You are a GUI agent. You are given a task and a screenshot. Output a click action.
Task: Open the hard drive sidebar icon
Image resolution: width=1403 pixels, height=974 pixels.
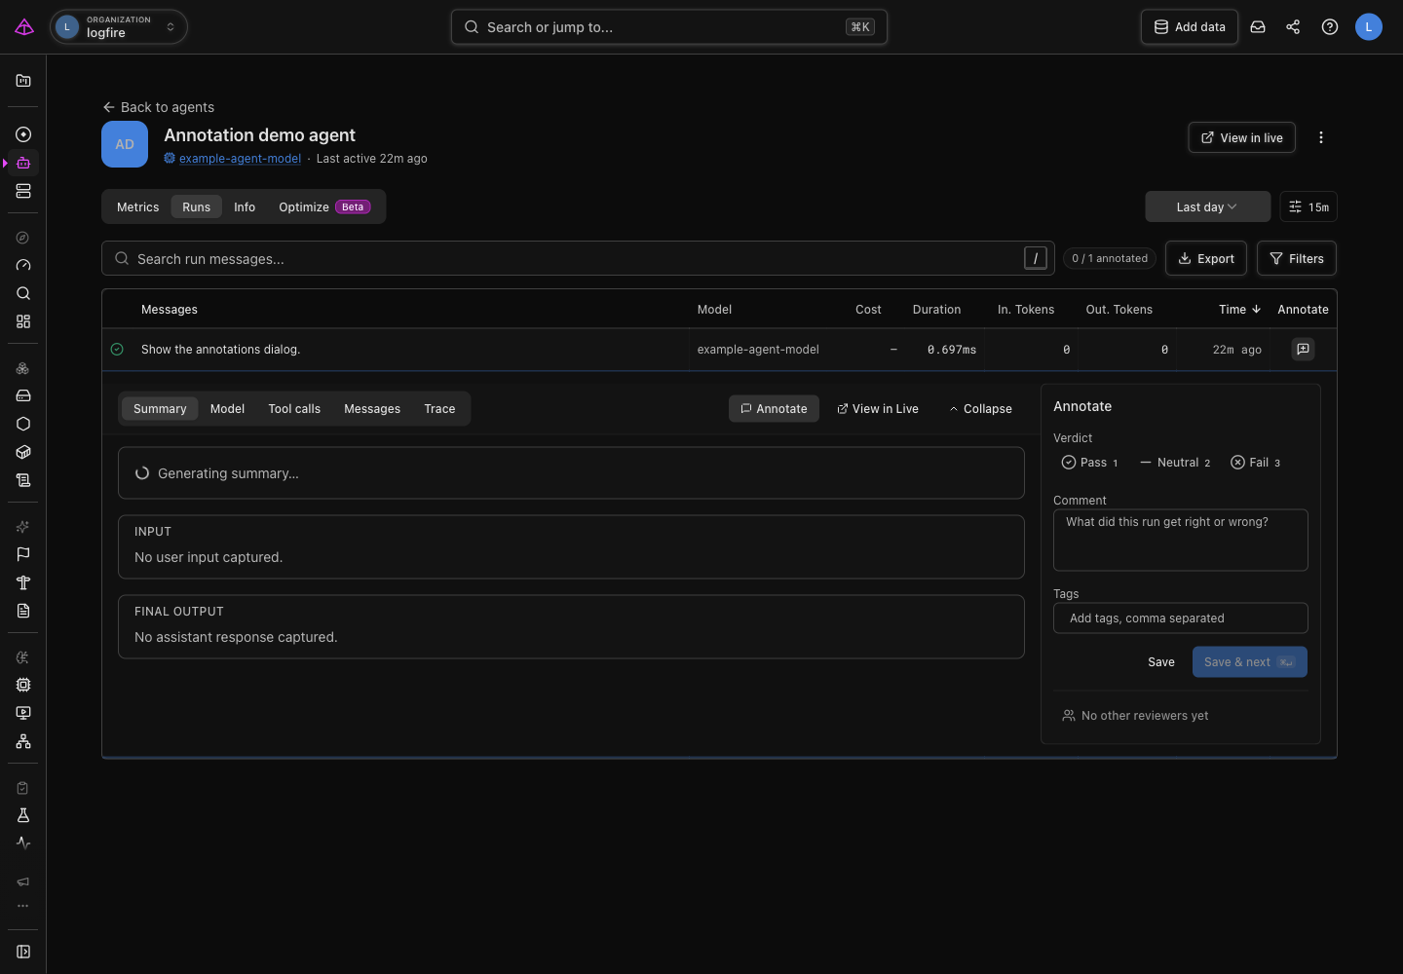(23, 395)
